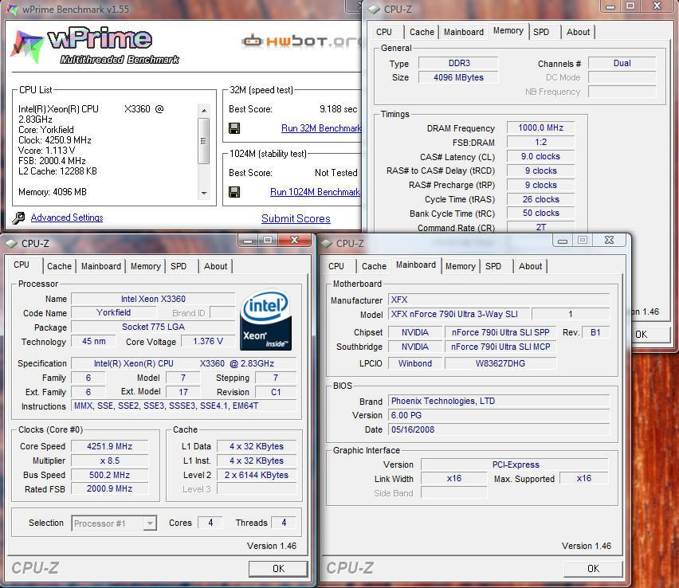
Task: Open Advanced Settings in wPrime
Action: (67, 218)
